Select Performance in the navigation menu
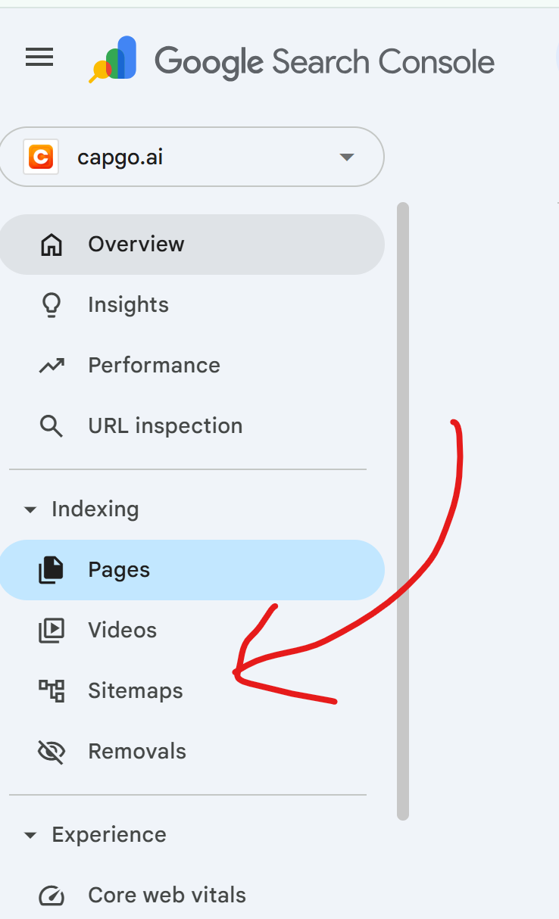Viewport: 559px width, 919px height. click(154, 366)
